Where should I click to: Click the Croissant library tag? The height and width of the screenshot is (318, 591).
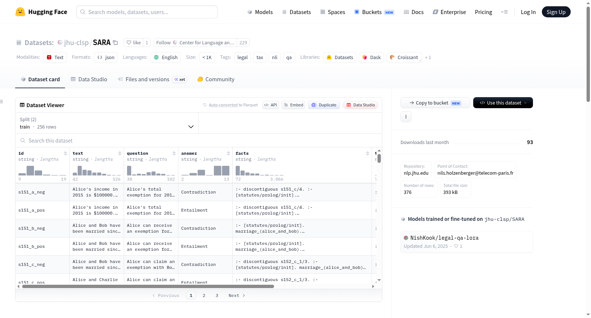[404, 57]
